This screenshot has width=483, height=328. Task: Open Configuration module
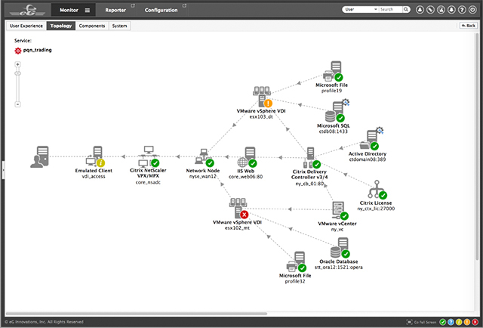[x=161, y=10]
